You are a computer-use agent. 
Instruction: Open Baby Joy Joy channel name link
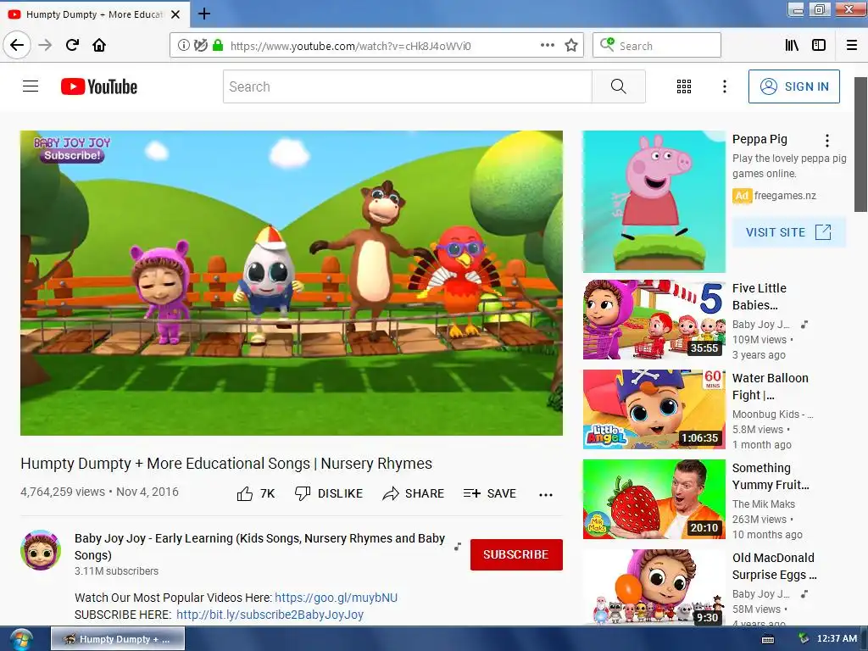pos(259,547)
